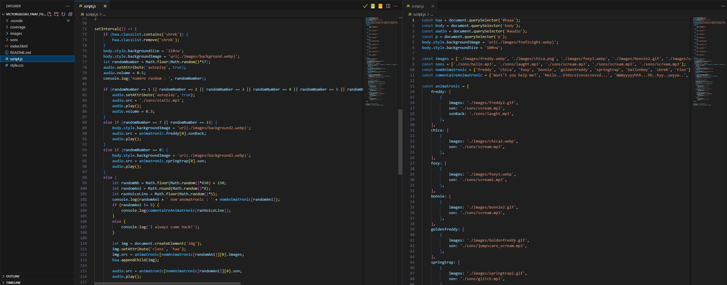Click left editor horizontal scrollbar
This screenshot has height=285, width=727.
167,284
